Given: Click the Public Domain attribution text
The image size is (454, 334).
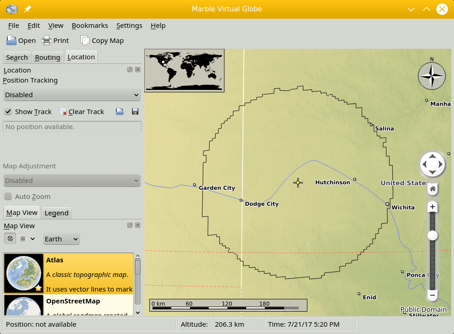Looking at the screenshot, I should 423,309.
